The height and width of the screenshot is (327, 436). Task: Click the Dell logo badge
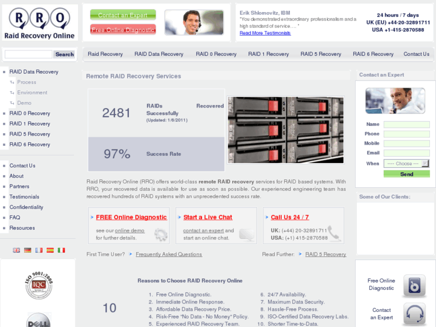(x=38, y=320)
